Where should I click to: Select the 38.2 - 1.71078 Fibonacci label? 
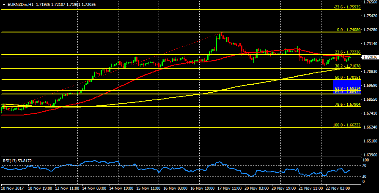pos(347,66)
